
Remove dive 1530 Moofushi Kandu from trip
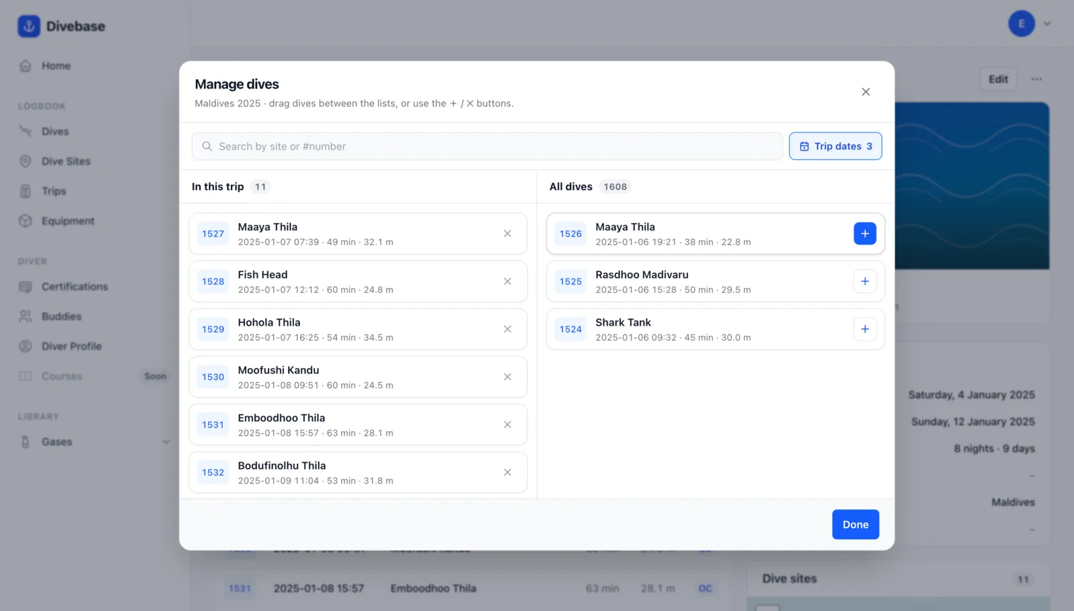point(507,377)
